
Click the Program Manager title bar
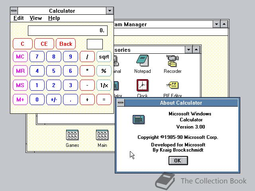click(163, 24)
